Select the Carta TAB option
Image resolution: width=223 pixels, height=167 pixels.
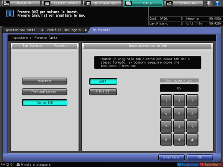pyautogui.click(x=44, y=102)
